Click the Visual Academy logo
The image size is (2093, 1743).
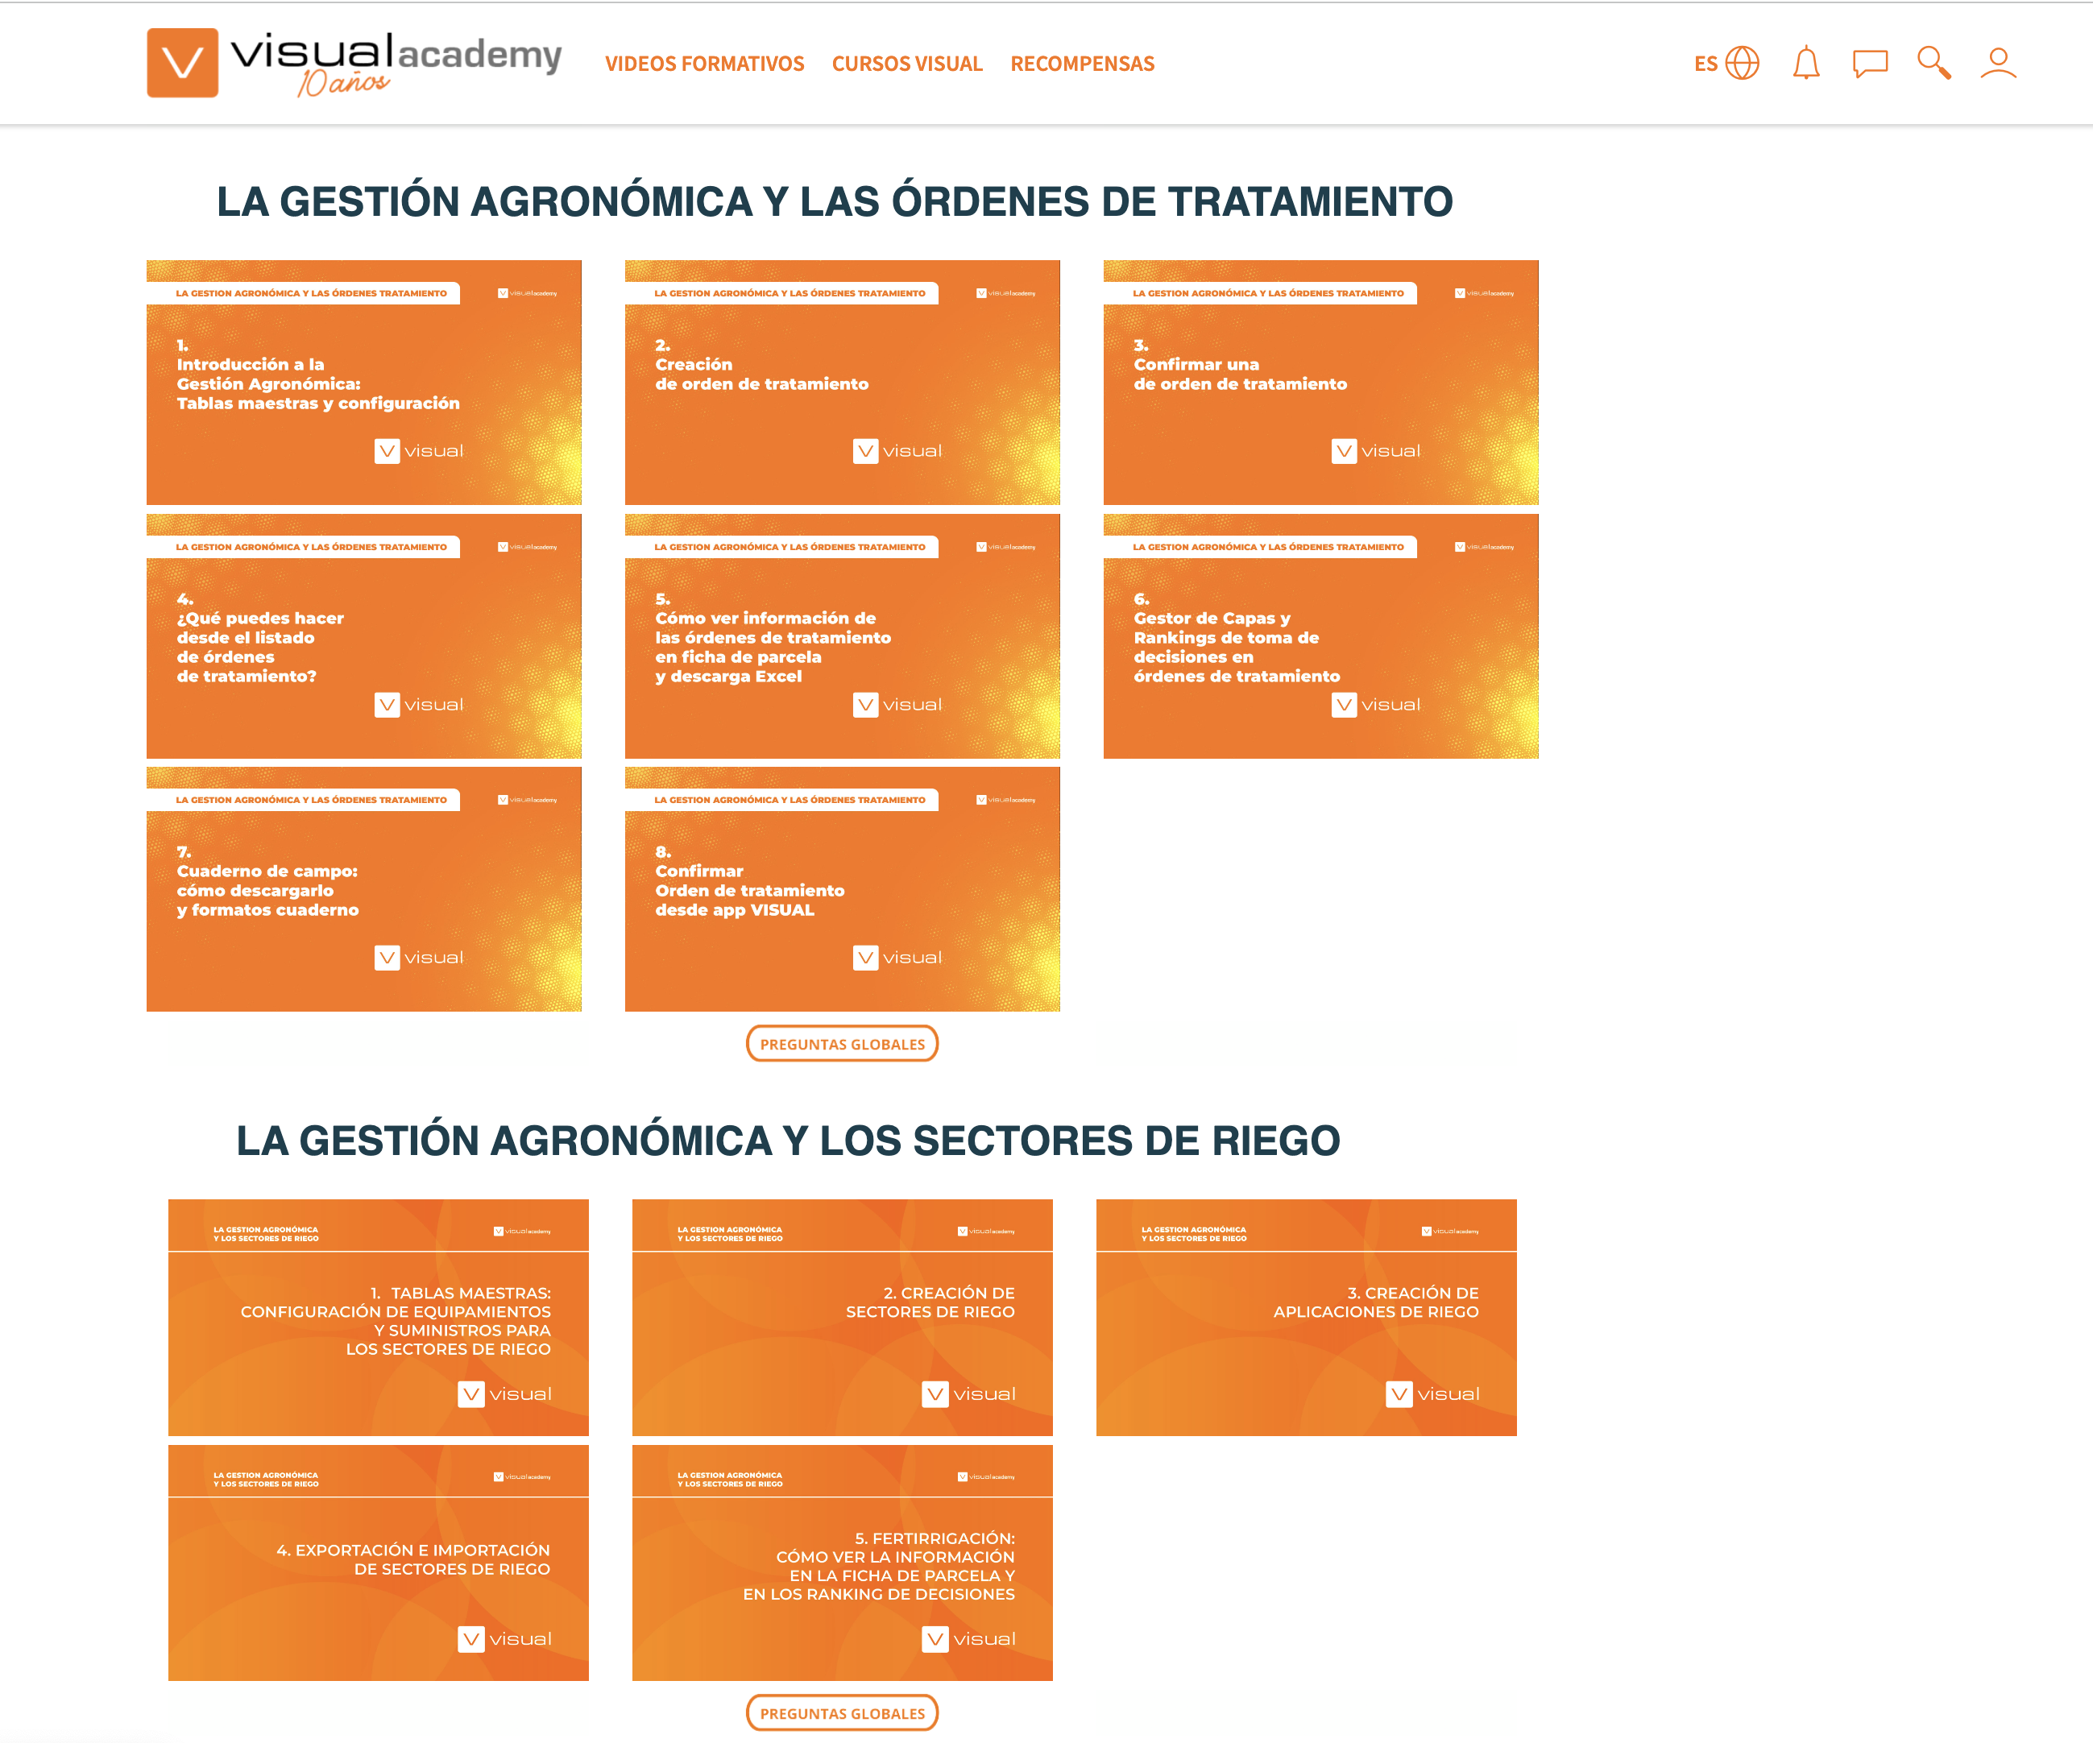coord(354,63)
